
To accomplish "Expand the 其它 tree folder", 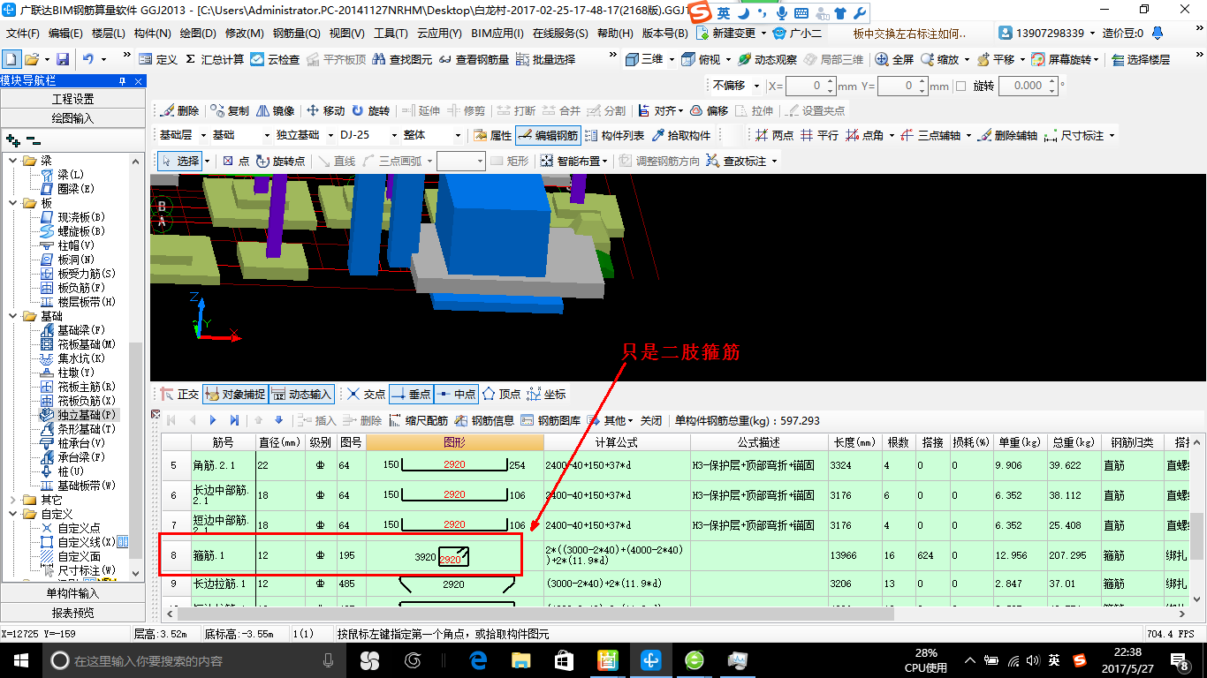I will [x=12, y=500].
